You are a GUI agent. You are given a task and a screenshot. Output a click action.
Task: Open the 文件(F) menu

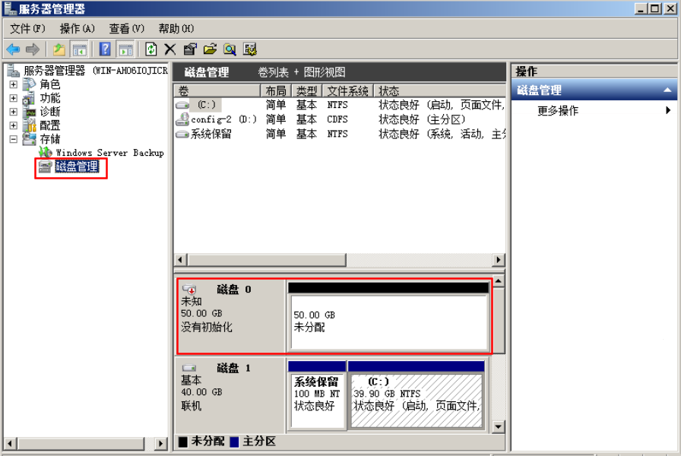point(27,28)
